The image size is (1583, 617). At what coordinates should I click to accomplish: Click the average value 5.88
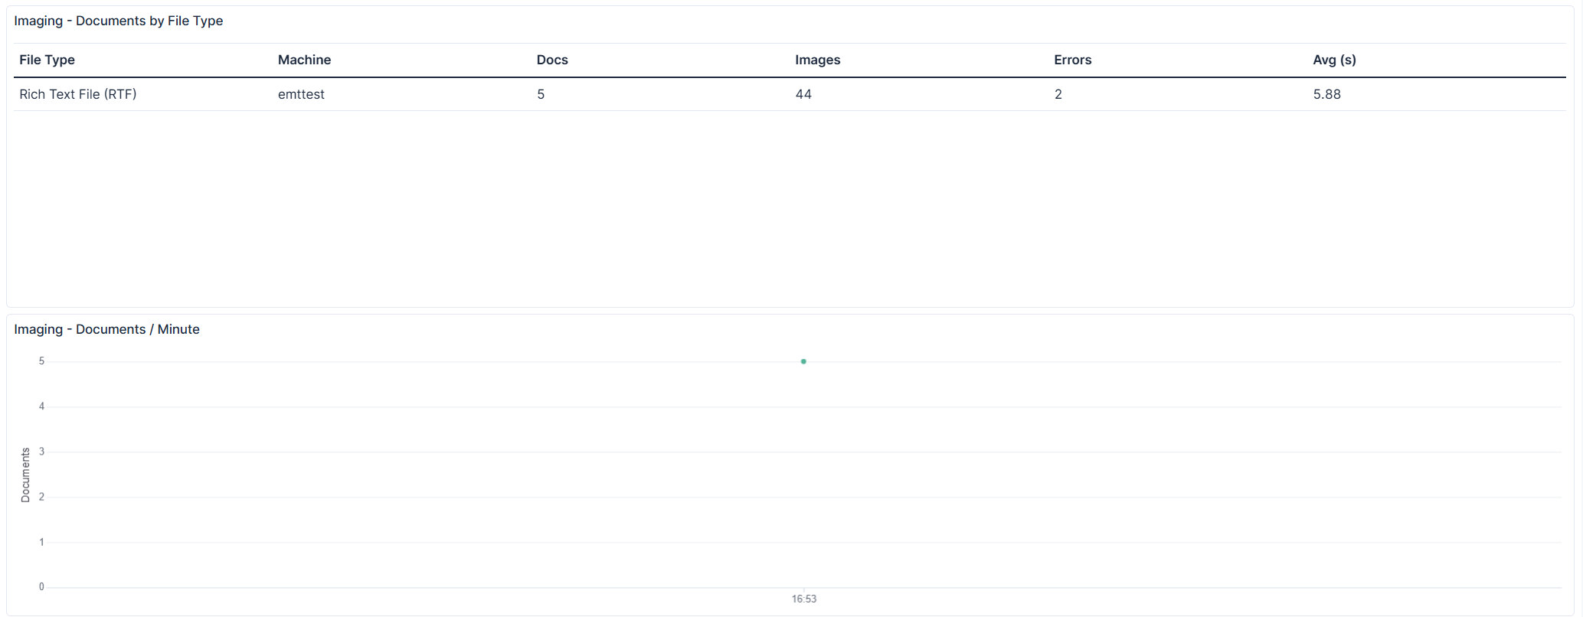[x=1326, y=94]
